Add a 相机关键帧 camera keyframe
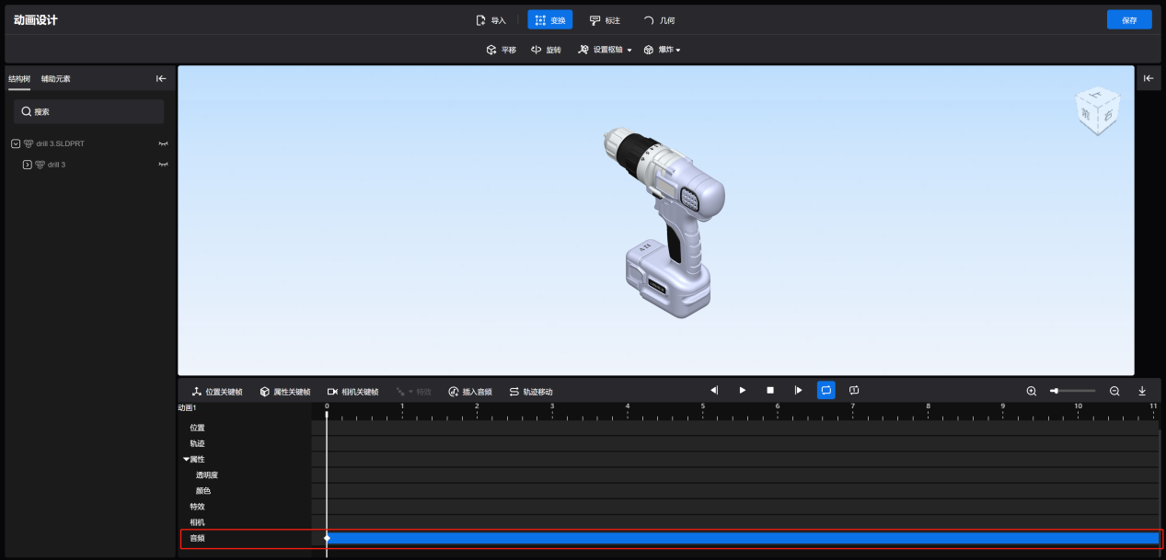Viewport: 1166px width, 560px height. pos(352,392)
